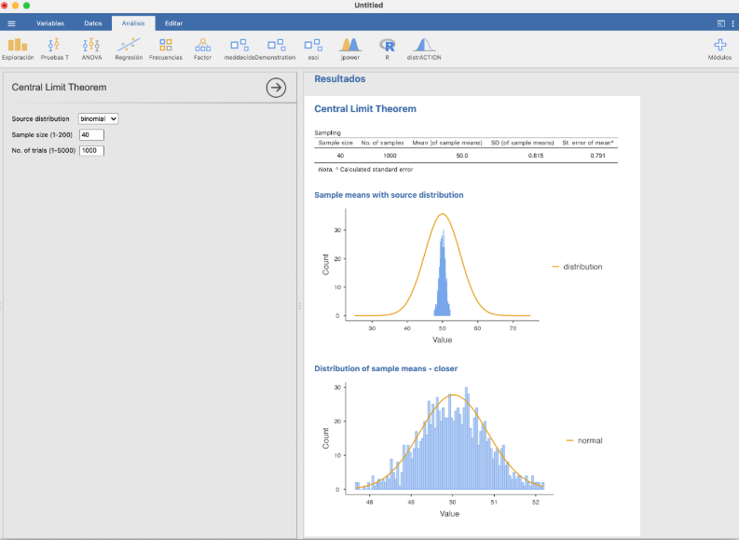The width and height of the screenshot is (739, 540).
Task: Open the Source distribution dropdown
Action: [x=98, y=118]
